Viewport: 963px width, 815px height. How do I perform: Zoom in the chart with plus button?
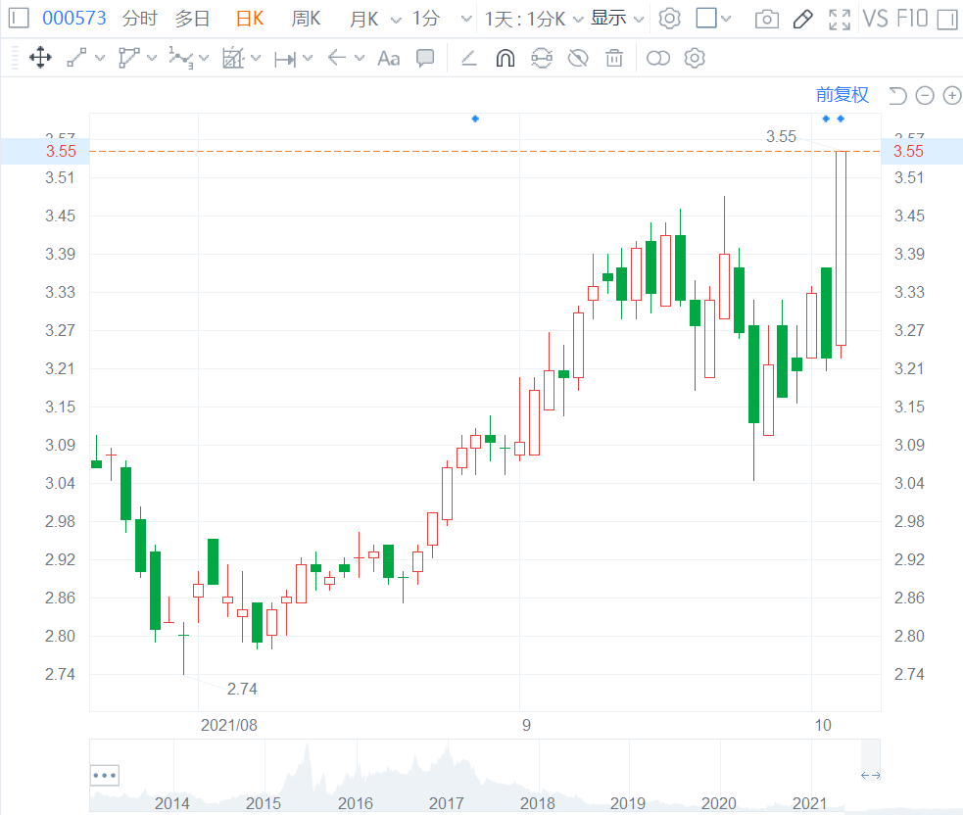click(x=952, y=95)
